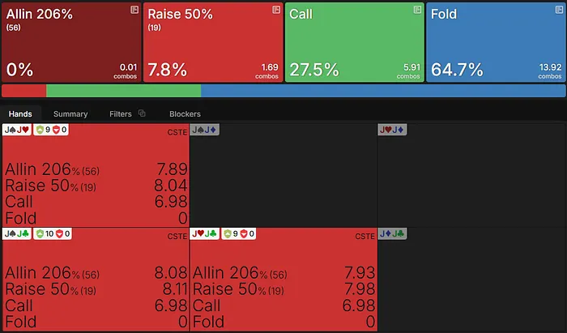The image size is (567, 333).
Task: Open the Blockers tab
Action: (185, 114)
